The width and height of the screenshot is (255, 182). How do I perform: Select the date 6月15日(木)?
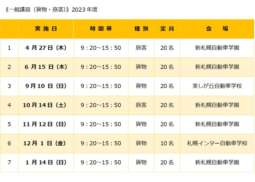pyautogui.click(x=46, y=67)
